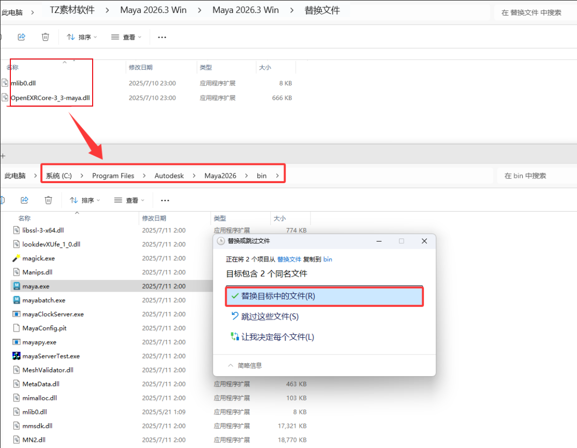
Task: Expand chevron after bin breadcrumb
Action: pos(277,176)
